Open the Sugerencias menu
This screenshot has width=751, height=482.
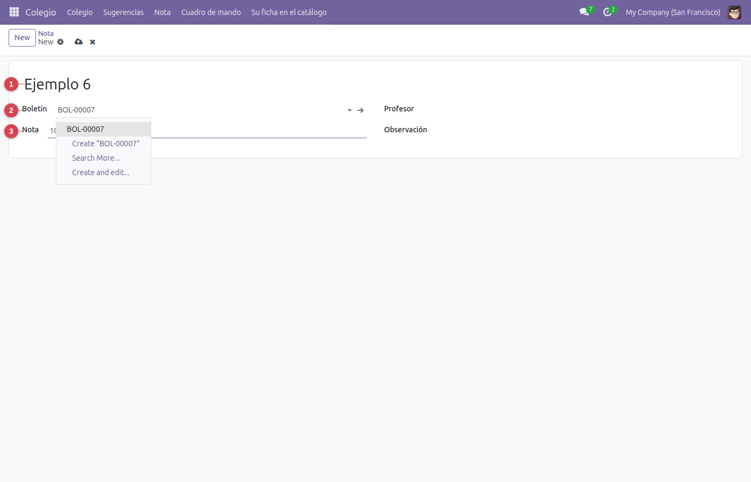click(123, 12)
